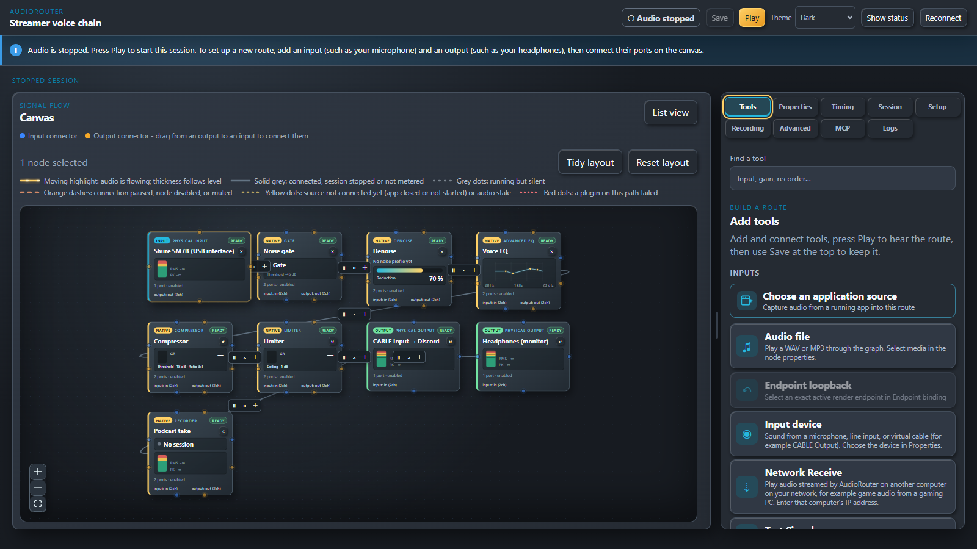This screenshot has height=549, width=977.
Task: Remove the Noise gate node with its X
Action: click(332, 251)
